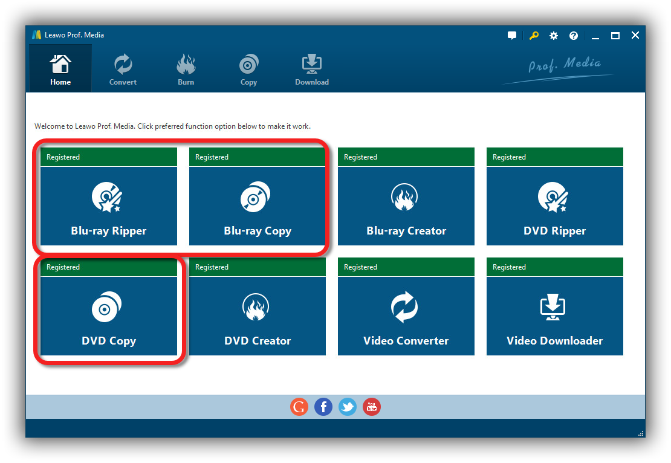Image resolution: width=671 pixels, height=463 pixels.
Task: Click Registered label on Blu-ray Ripper tile
Action: coord(63,157)
